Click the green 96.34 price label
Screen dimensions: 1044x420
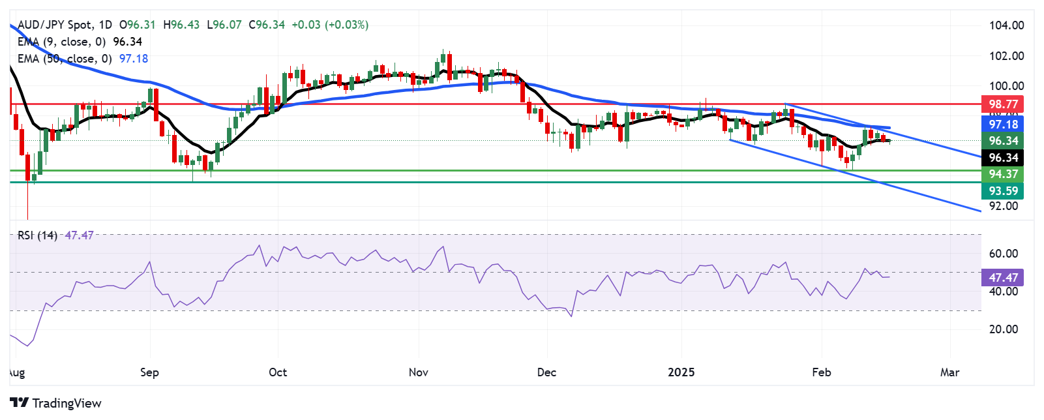[x=1002, y=141]
